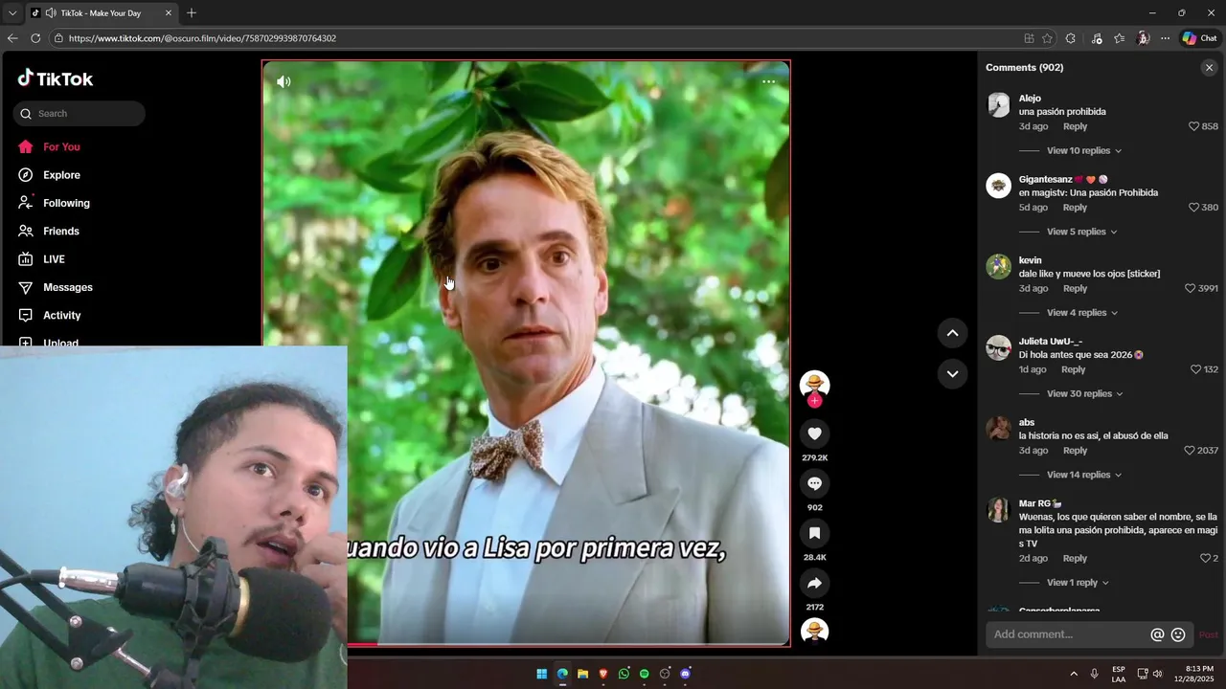Open browser media control music icon
Screen dimensions: 1226x689
[x=1097, y=38]
